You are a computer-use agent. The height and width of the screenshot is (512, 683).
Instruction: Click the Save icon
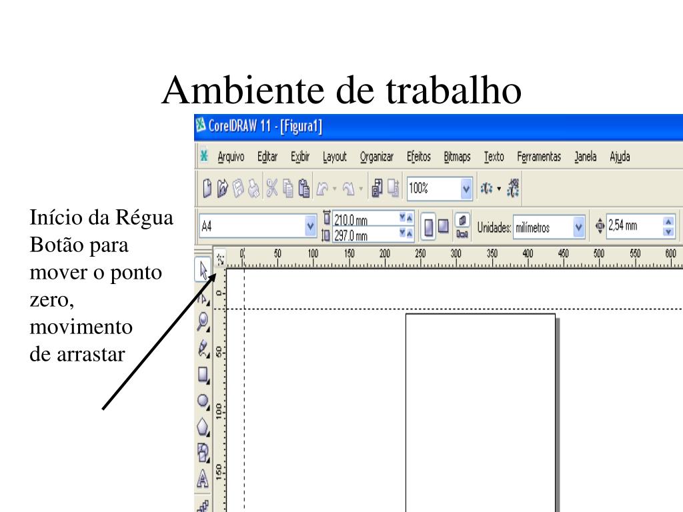[238, 189]
